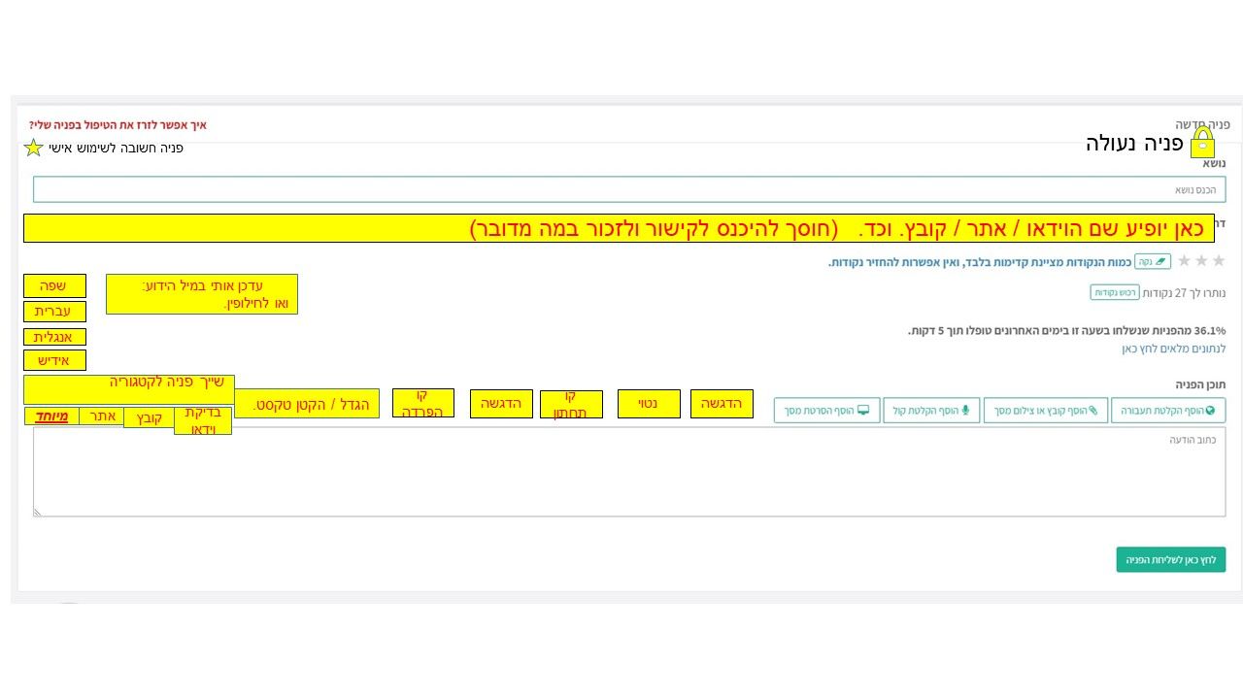The image size is (1243, 699).
Task: Apply italic formatting with the נטוי box
Action: 649,404
